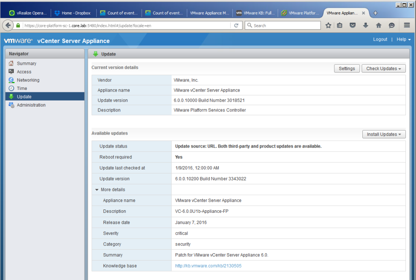Click the Current version details heading
This screenshot has width=416, height=280.
pyautogui.click(x=115, y=68)
